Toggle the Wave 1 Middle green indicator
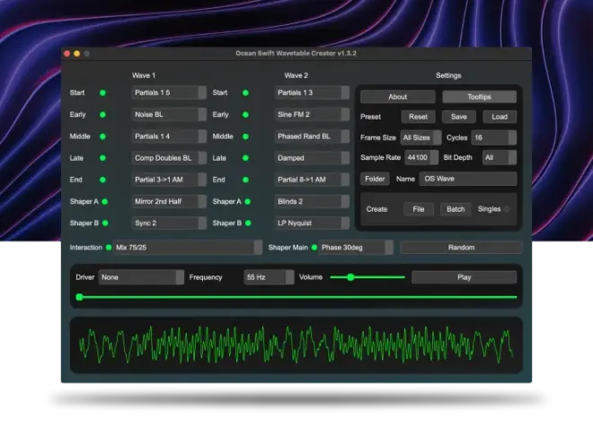 102,136
